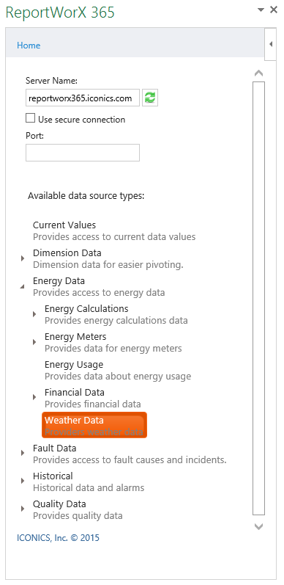Go to the Home breadcrumb link
This screenshot has height=585, width=284.
29,46
